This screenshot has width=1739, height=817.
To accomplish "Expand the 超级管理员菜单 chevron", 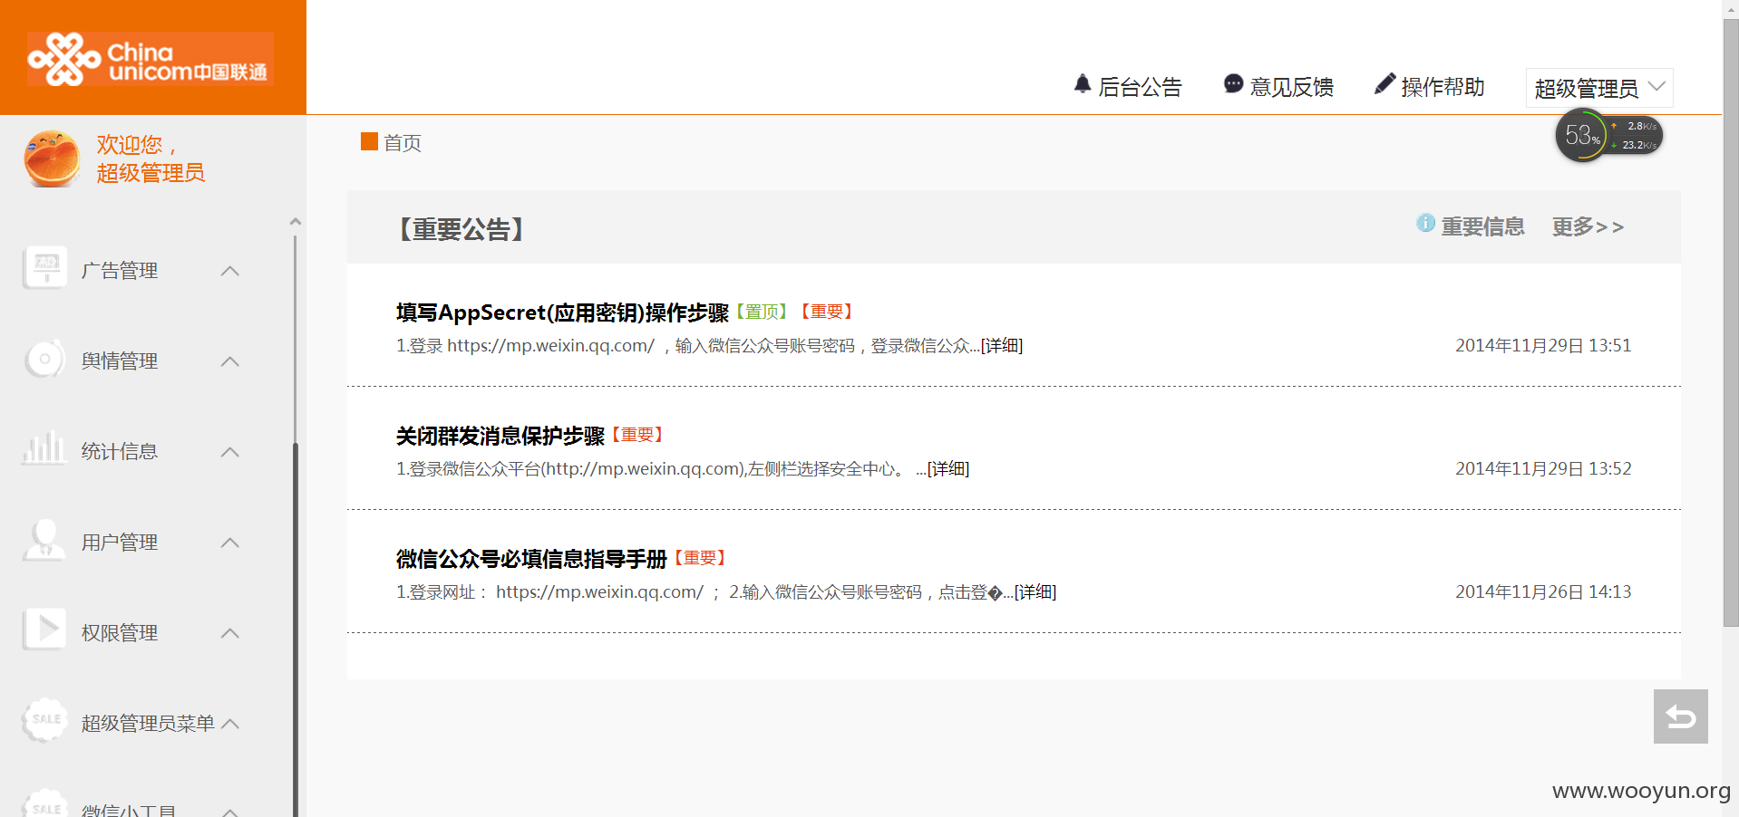I will (x=230, y=724).
